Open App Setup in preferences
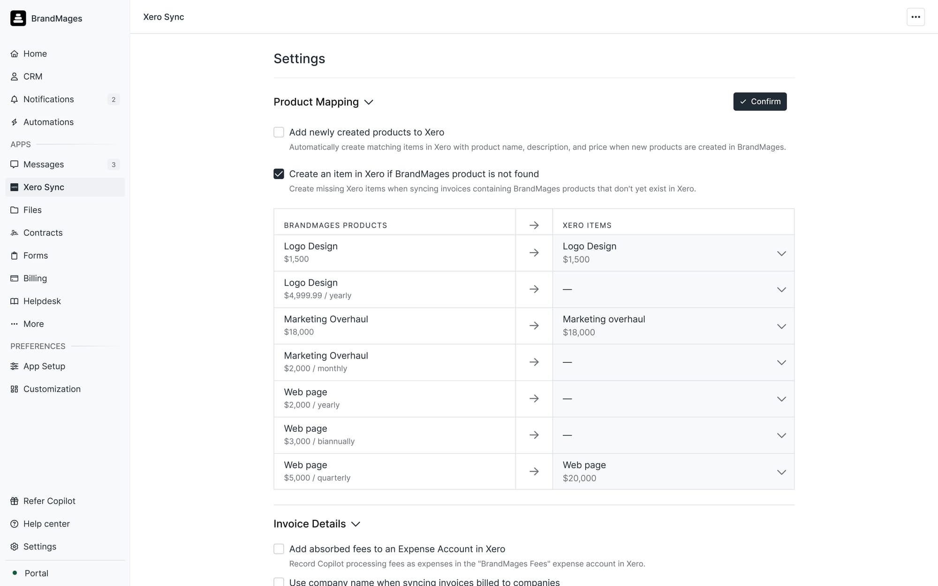938x586 pixels. (x=44, y=367)
